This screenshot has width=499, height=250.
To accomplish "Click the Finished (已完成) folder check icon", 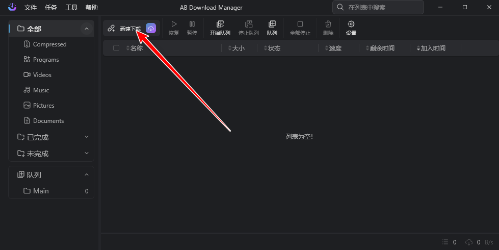I will (21, 137).
